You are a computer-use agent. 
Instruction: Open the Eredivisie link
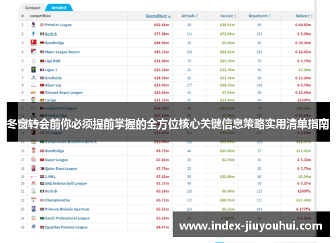point(53,78)
